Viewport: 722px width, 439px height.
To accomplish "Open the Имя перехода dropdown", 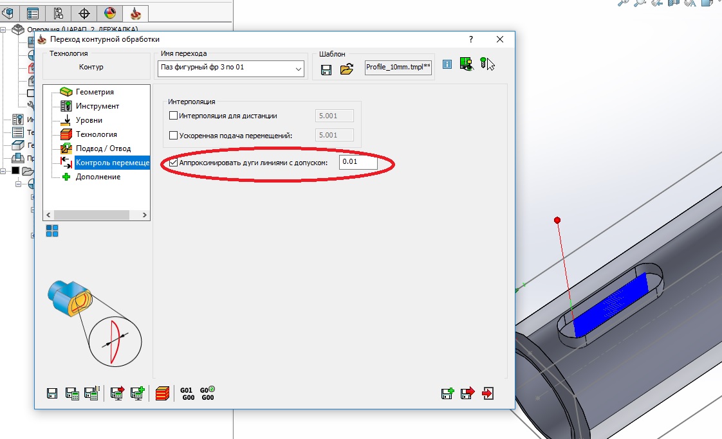I will coord(299,69).
